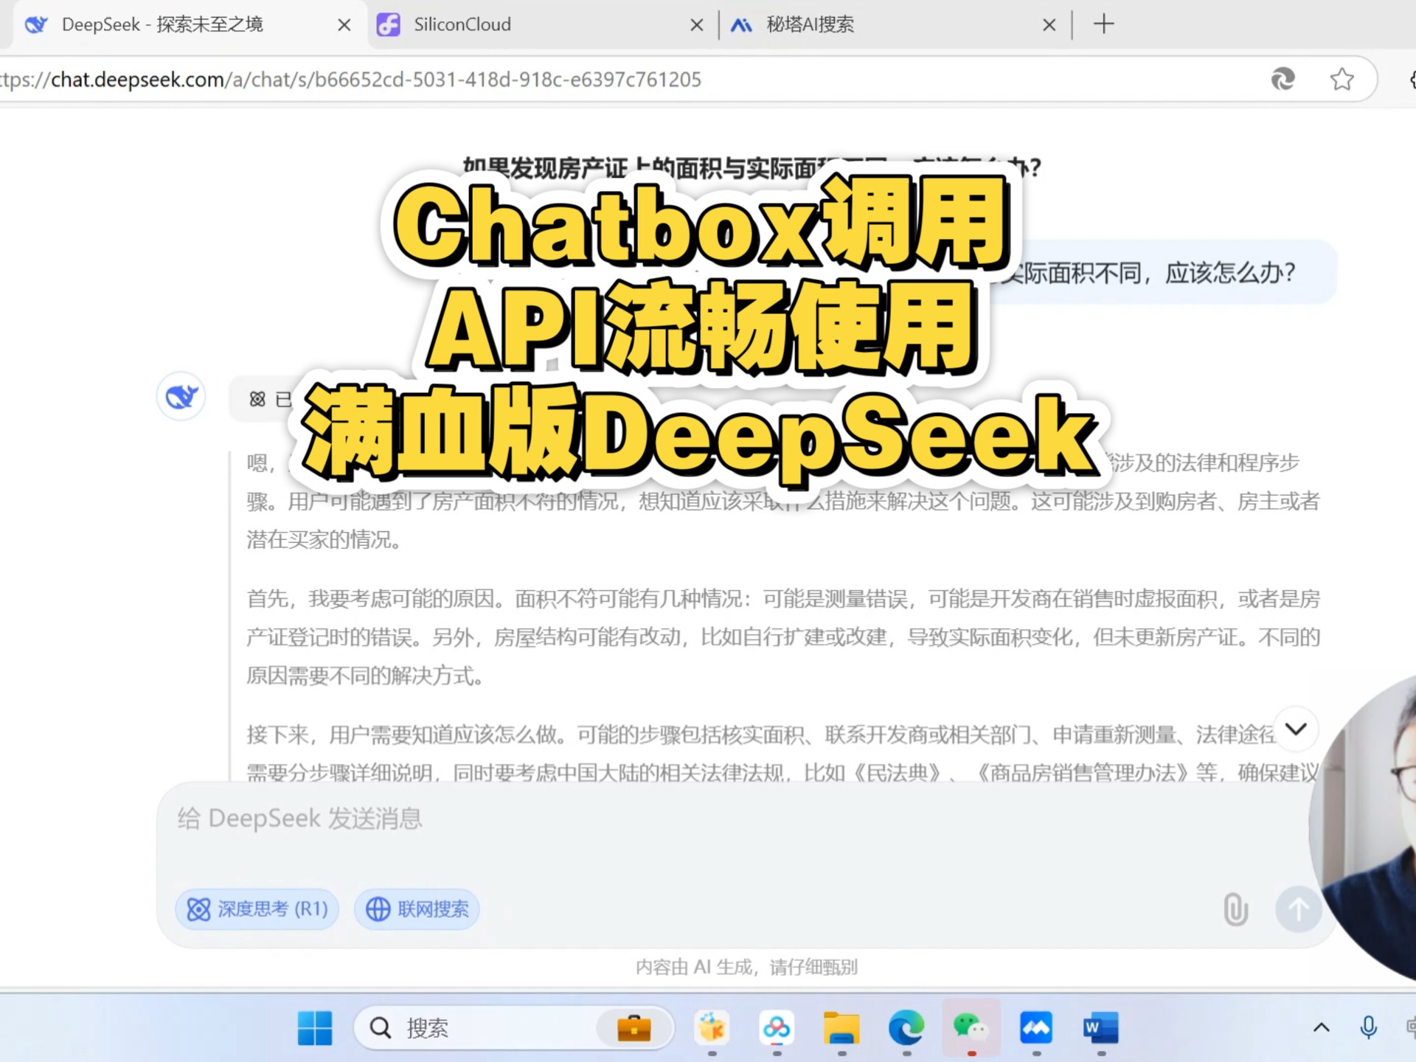Click the scroll-to-bottom chevron button
The height and width of the screenshot is (1062, 1416).
click(1296, 729)
